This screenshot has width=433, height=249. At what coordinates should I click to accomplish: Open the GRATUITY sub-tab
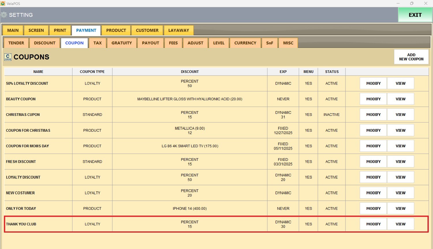tap(122, 43)
